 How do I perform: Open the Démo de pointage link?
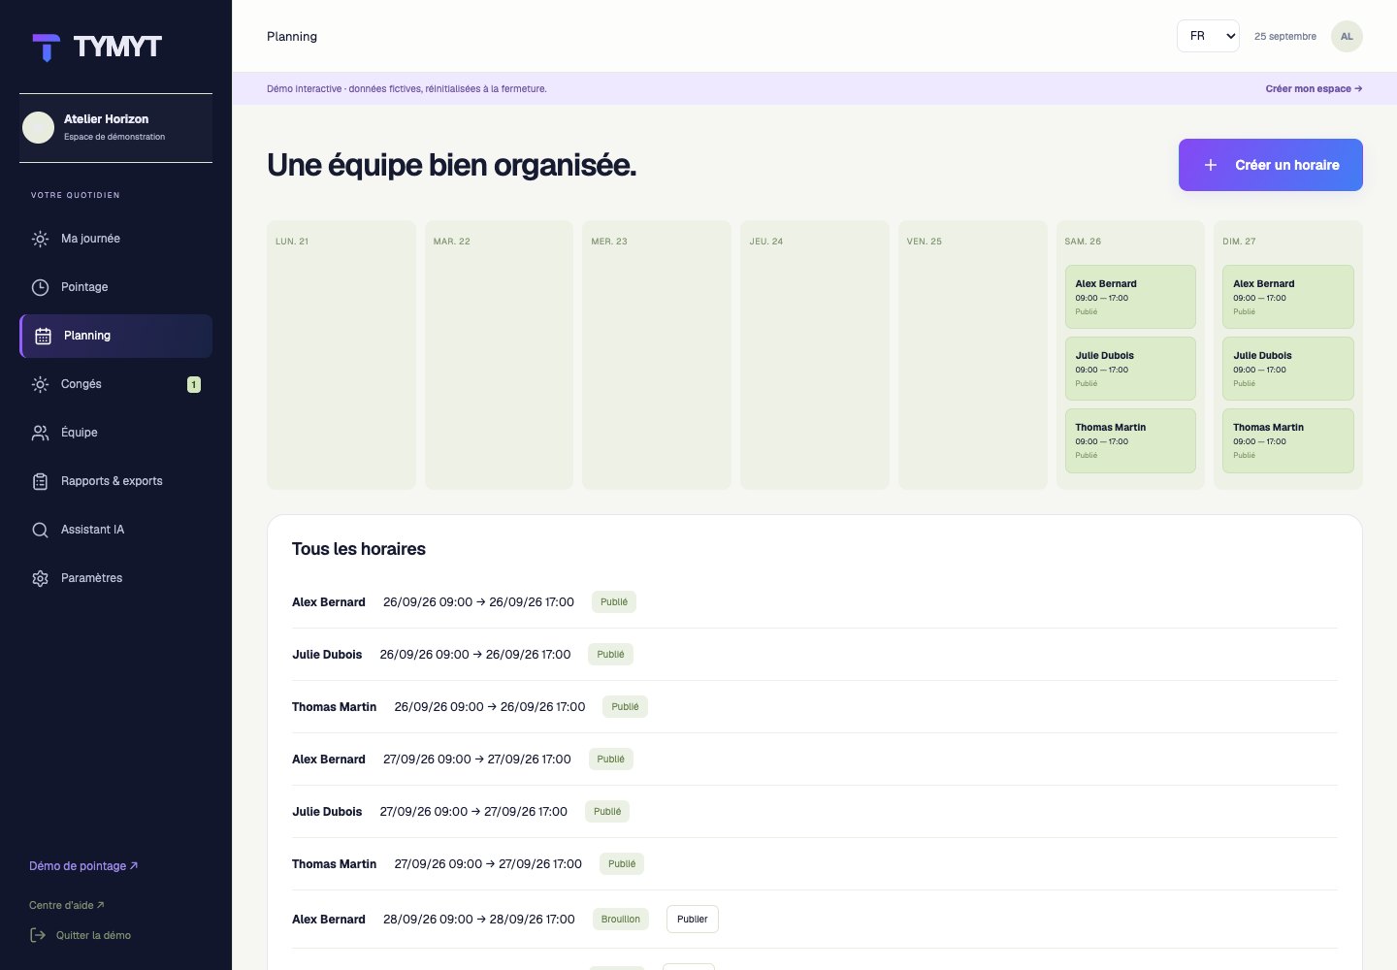[x=83, y=866]
